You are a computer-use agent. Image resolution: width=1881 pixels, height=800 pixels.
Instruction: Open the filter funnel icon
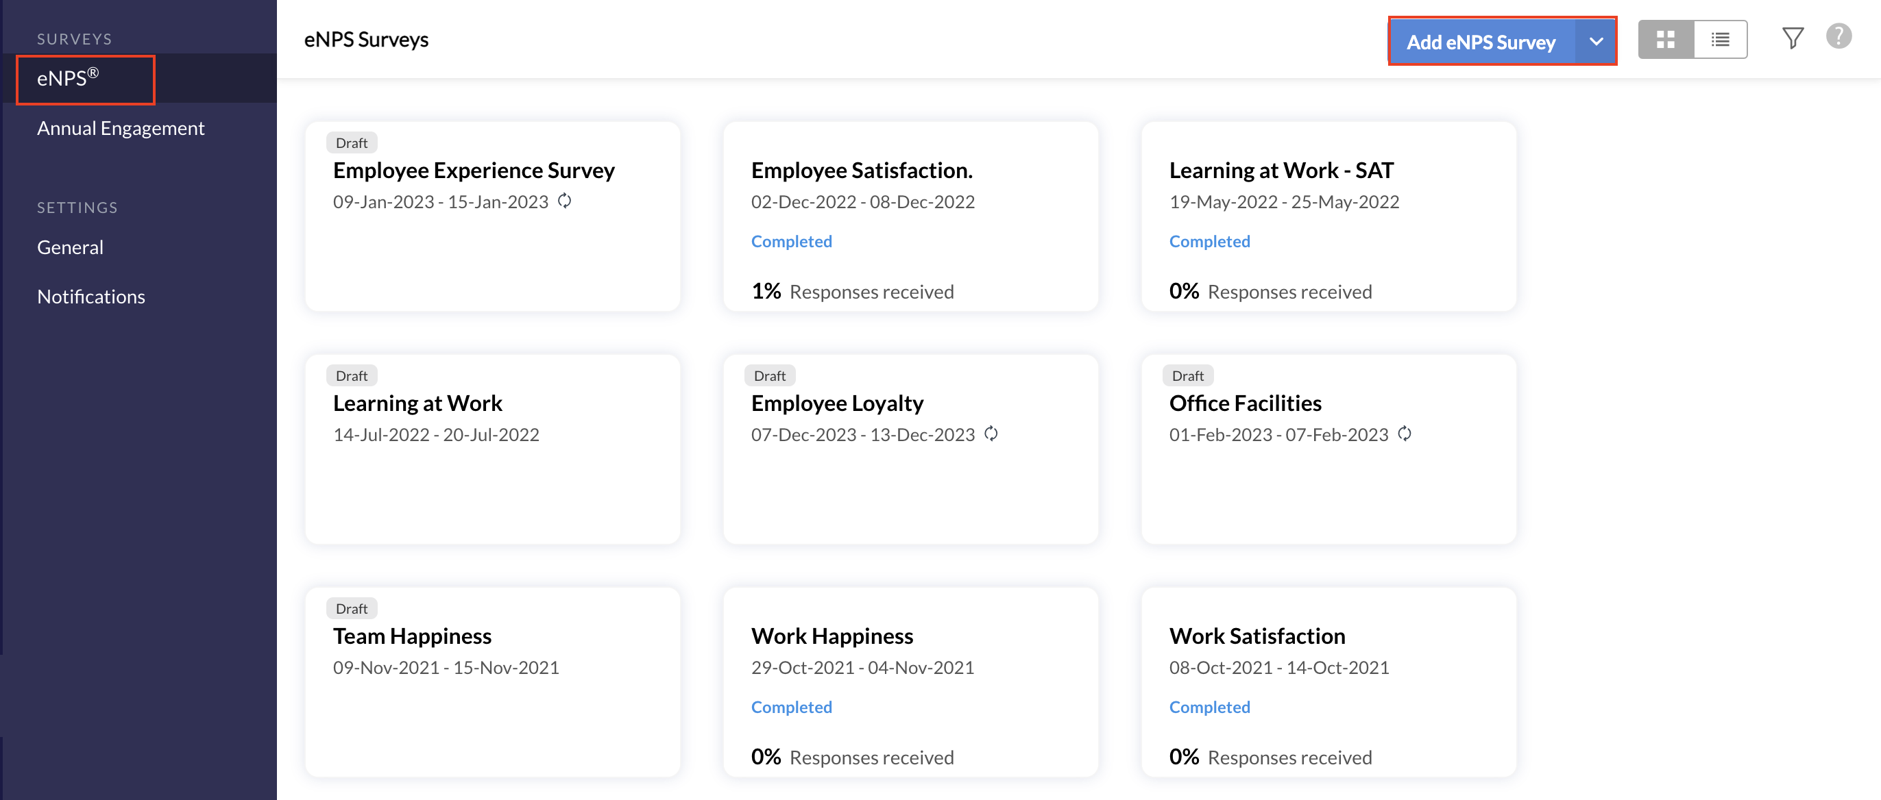point(1793,38)
